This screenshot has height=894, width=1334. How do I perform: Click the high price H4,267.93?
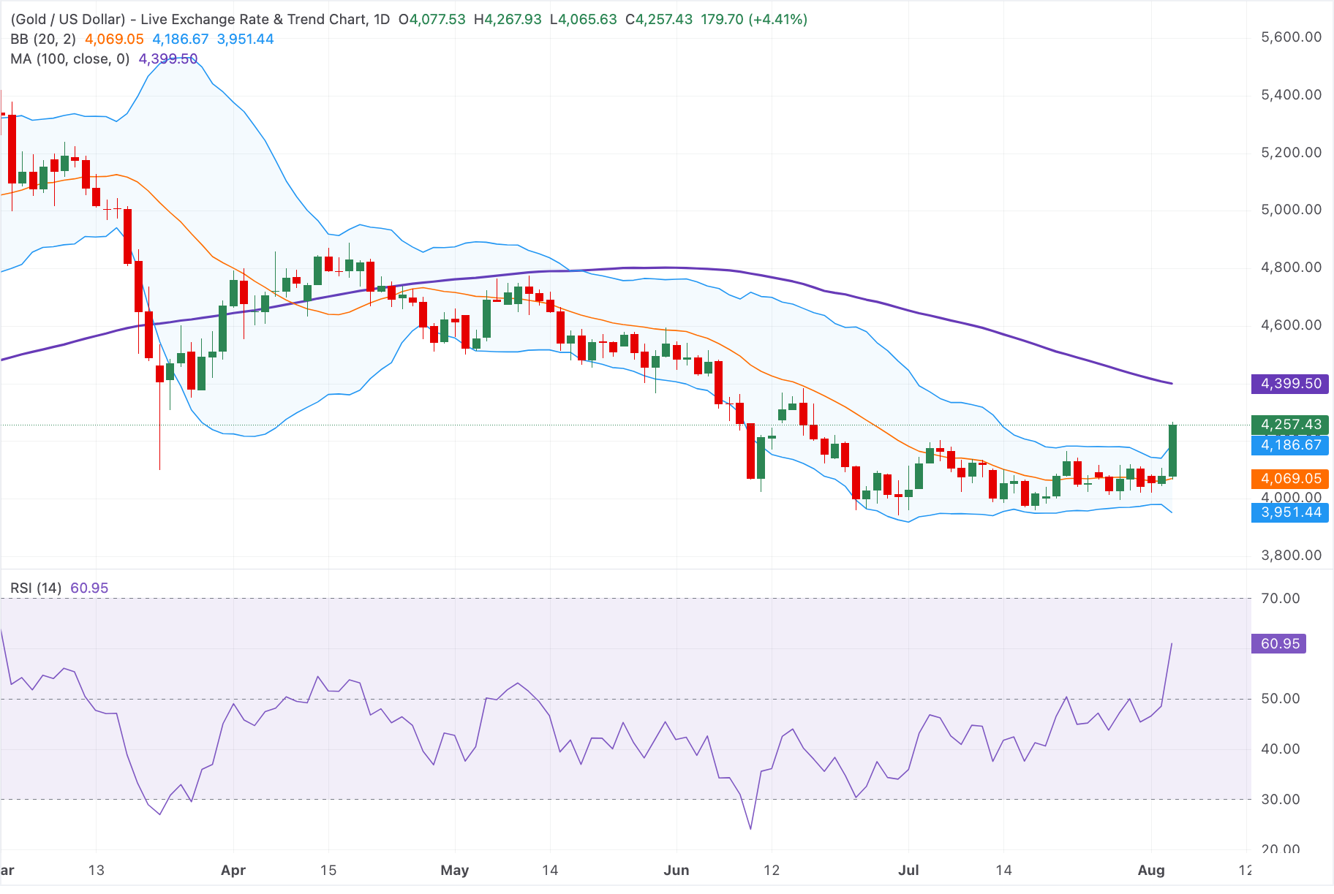point(508,19)
